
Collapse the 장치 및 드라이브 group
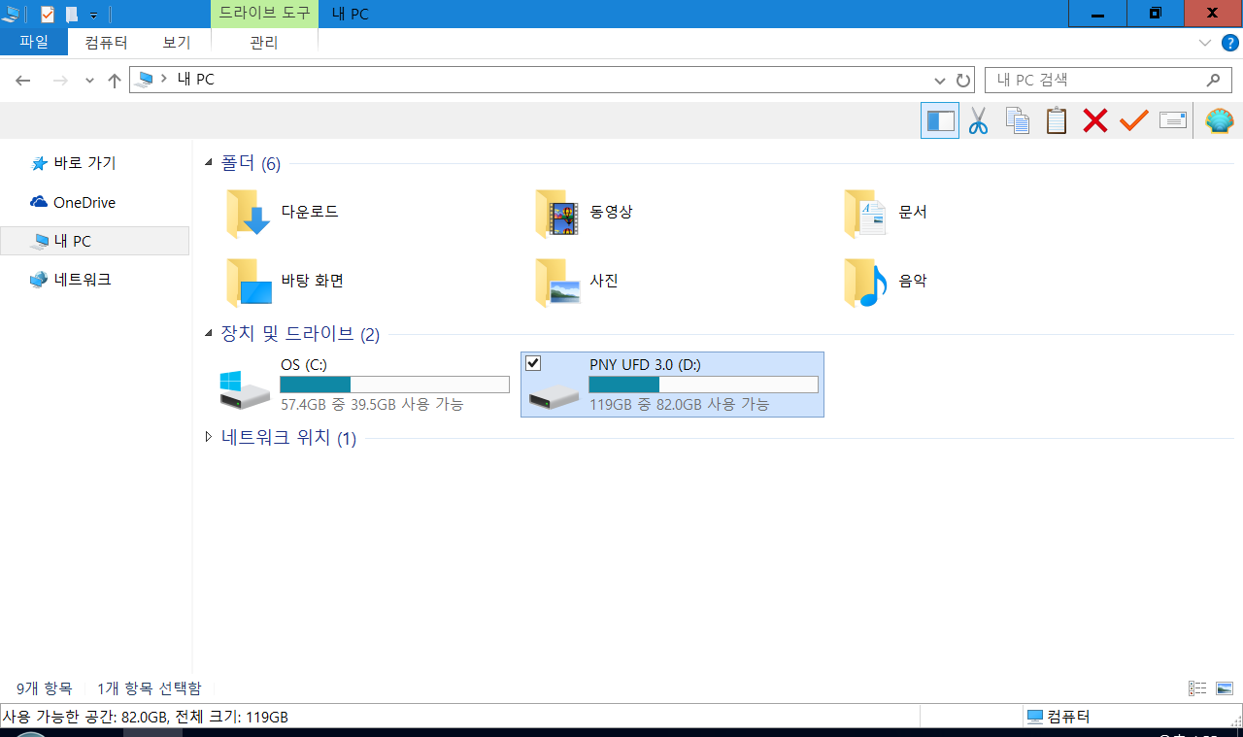pos(209,334)
